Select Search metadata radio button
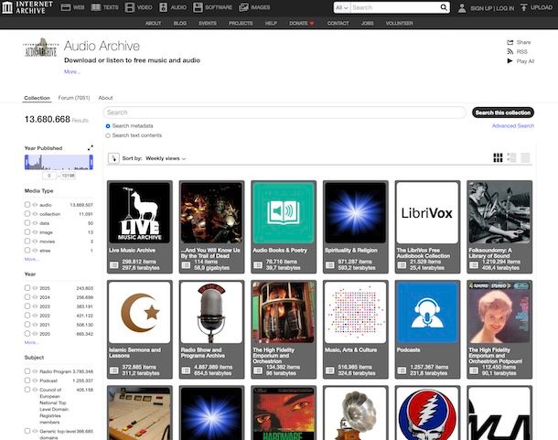The width and height of the screenshot is (558, 440). point(108,126)
